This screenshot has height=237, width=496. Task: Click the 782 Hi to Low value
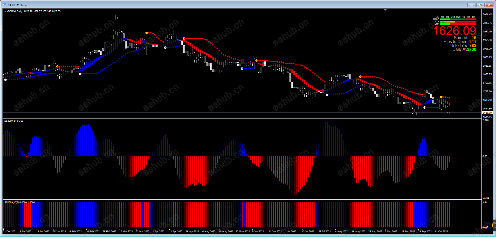click(473, 46)
